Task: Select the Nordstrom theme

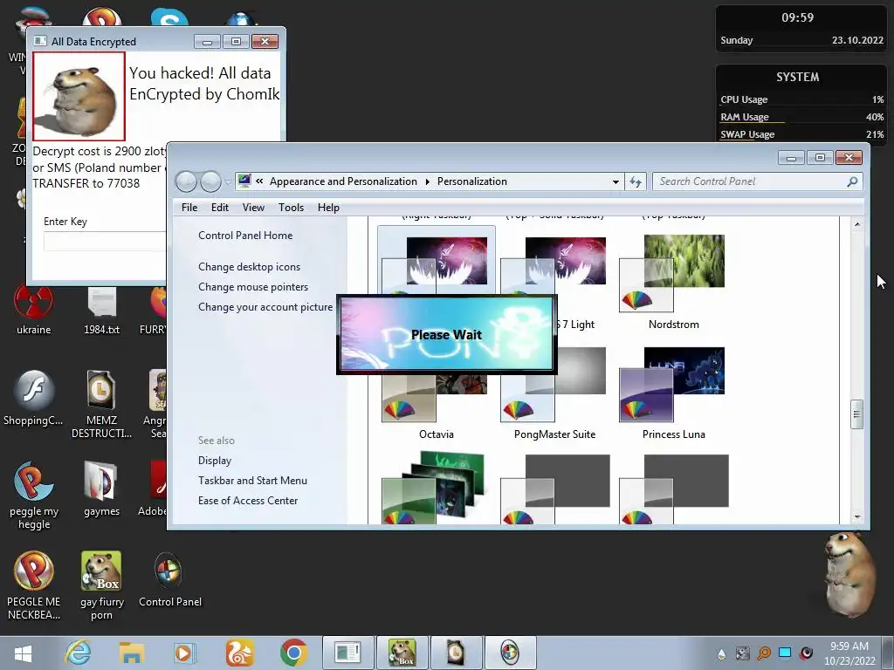Action: coord(673,282)
